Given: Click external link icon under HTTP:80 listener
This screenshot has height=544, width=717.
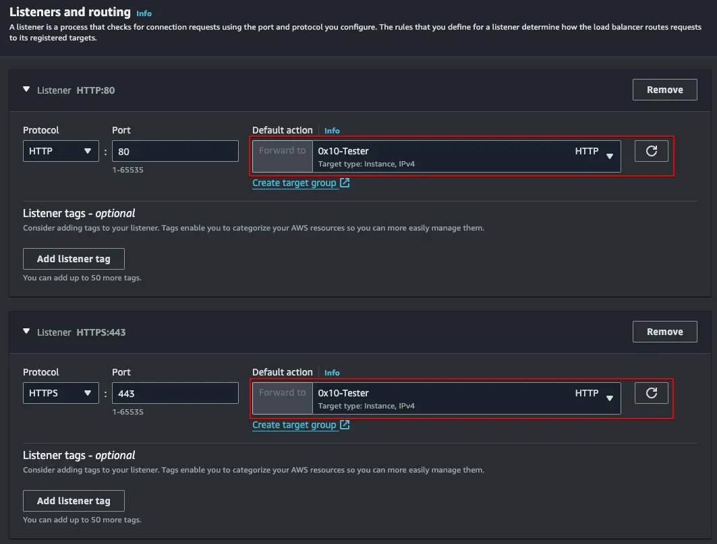Looking at the screenshot, I should (x=345, y=183).
